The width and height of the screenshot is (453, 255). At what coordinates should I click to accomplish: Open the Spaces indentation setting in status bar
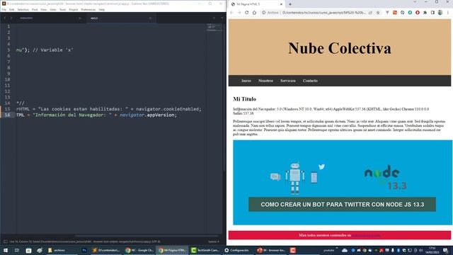point(214,242)
